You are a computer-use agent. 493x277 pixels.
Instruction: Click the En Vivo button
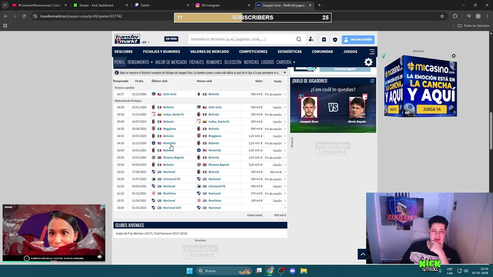[171, 39]
